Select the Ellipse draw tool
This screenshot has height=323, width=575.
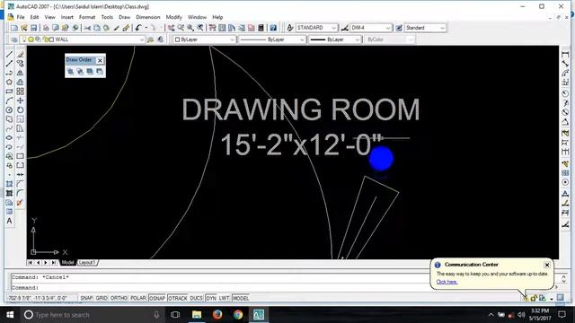coord(9,137)
